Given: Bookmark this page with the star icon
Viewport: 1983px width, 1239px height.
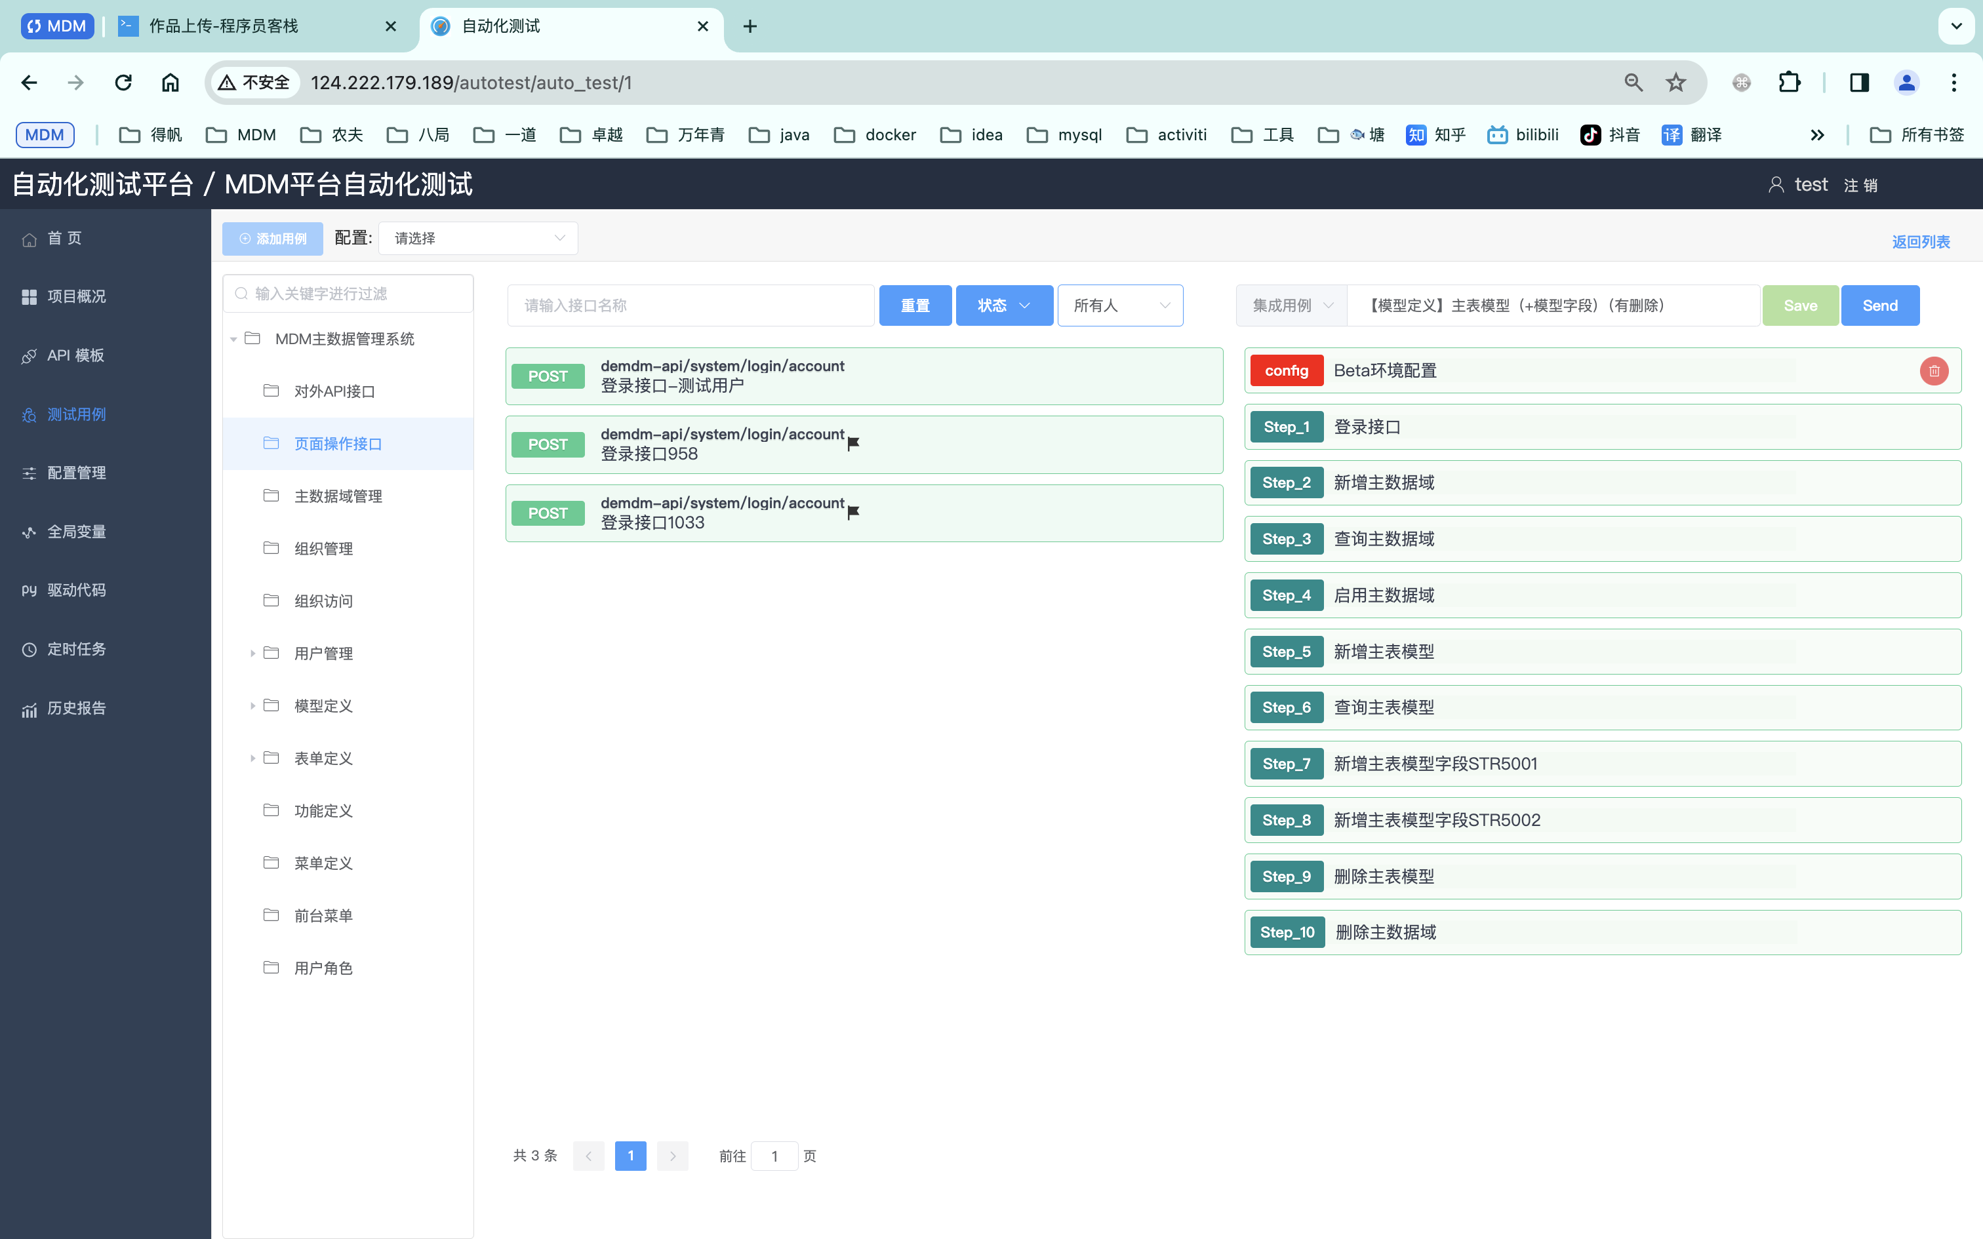Looking at the screenshot, I should tap(1675, 83).
